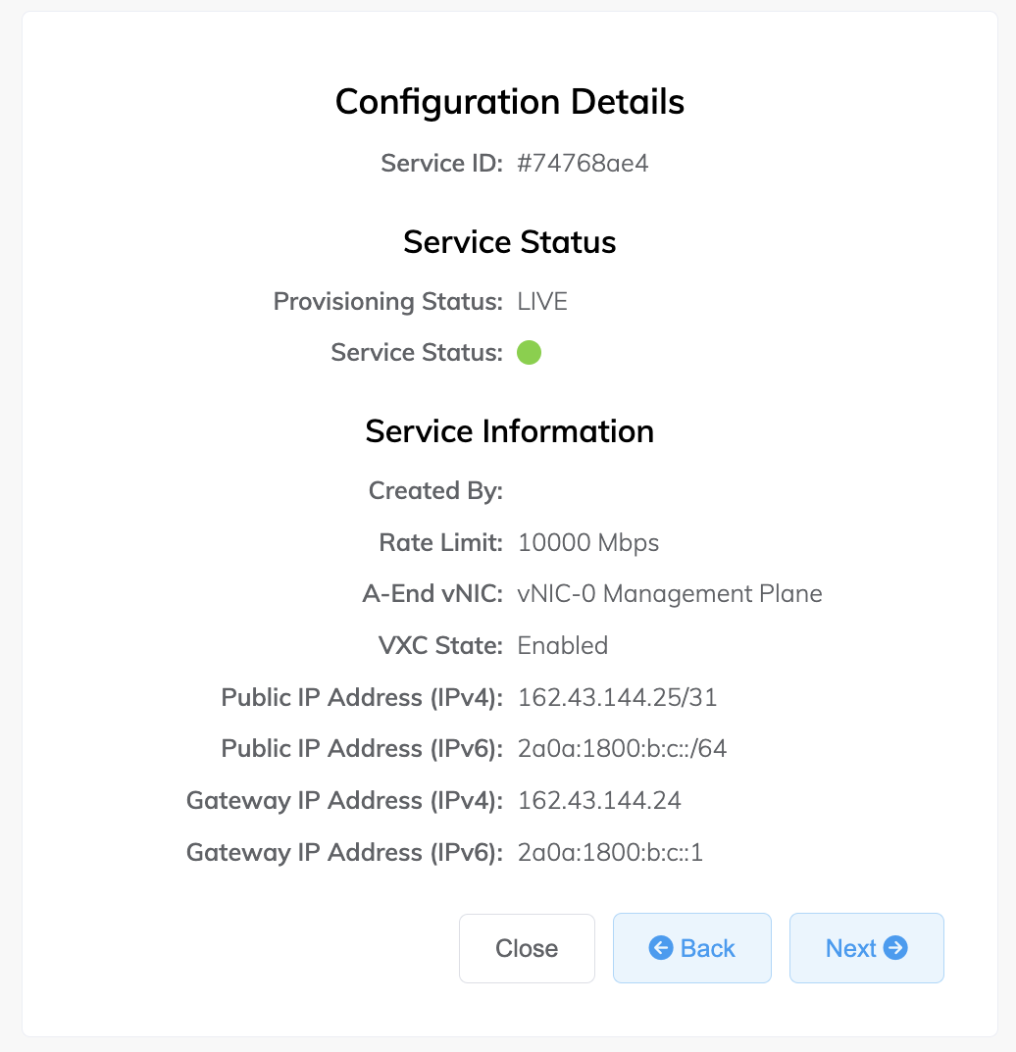
Task: Click the VXC State Enabled value
Action: click(563, 645)
